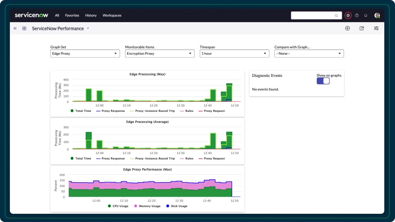Toggle the Show on graphs switch
This screenshot has width=395, height=222.
323,81
